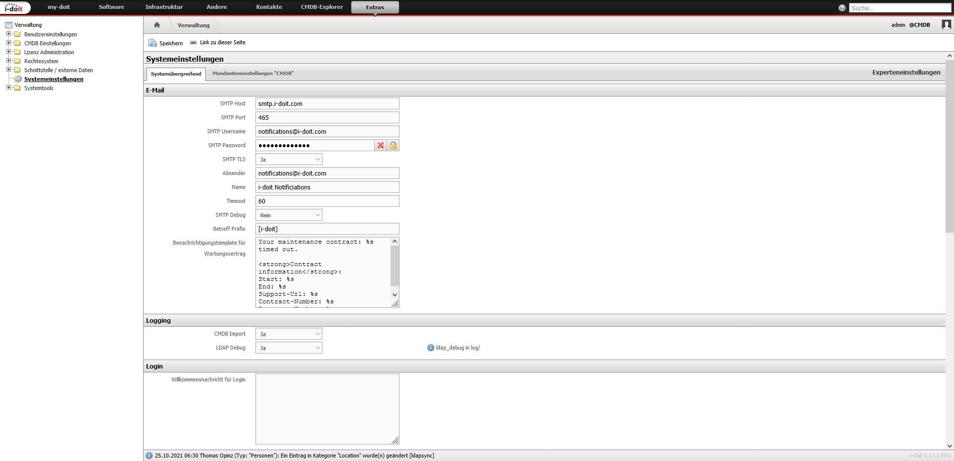The height and width of the screenshot is (461, 954).
Task: Switch to Mandanteneinstellungen "CMDB" tab
Action: (253, 73)
